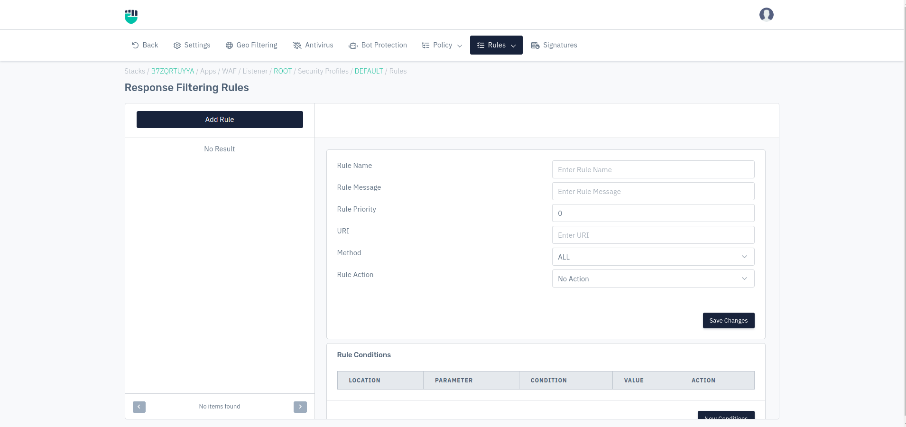This screenshot has width=906, height=427.
Task: Click the URI label
Action: pos(343,231)
